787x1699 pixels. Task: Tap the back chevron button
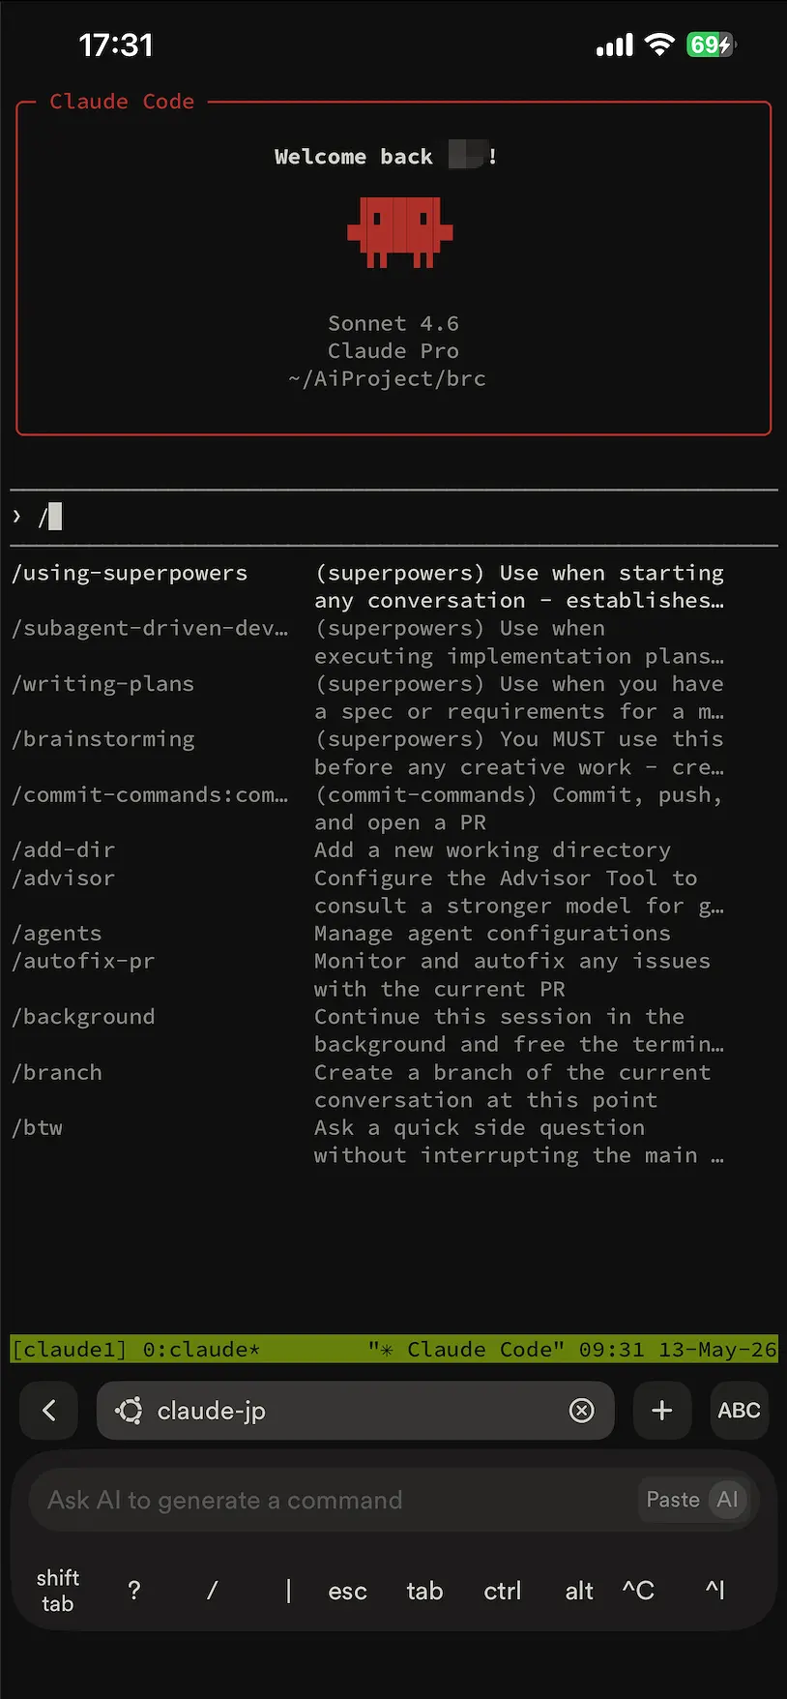tap(49, 1411)
